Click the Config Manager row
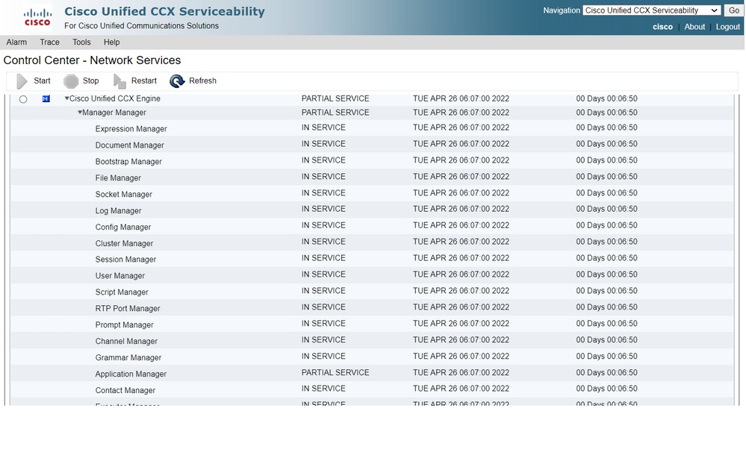This screenshot has height=449, width=746. coord(372,226)
